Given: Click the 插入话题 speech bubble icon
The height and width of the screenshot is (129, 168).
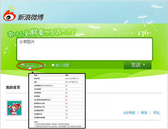Looking at the screenshot, I should pos(53,65).
